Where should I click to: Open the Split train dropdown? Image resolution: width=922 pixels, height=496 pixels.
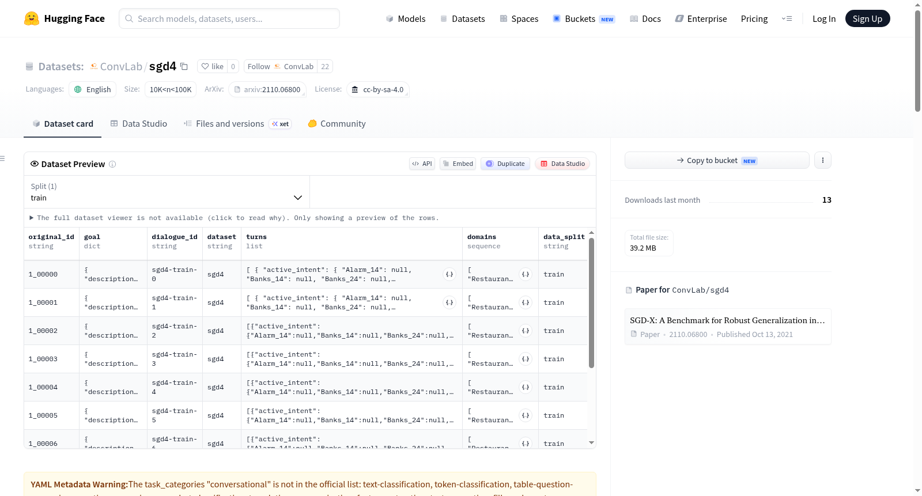coord(167,192)
